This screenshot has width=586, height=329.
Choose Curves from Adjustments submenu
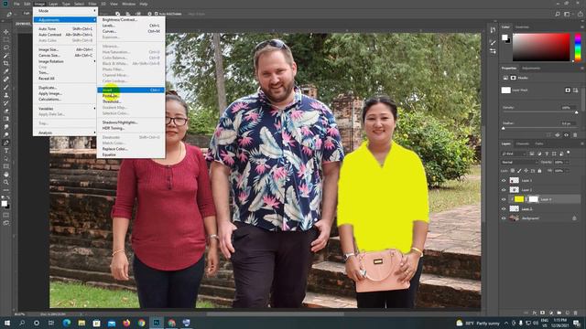click(x=131, y=31)
